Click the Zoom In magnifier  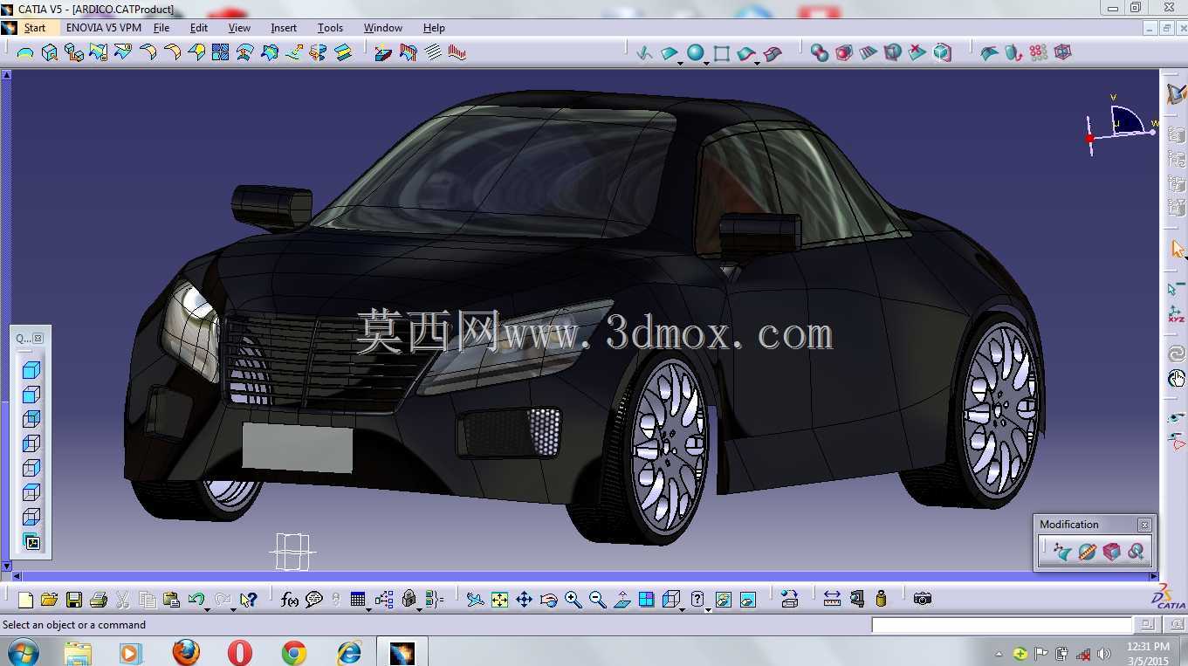pyautogui.click(x=573, y=600)
